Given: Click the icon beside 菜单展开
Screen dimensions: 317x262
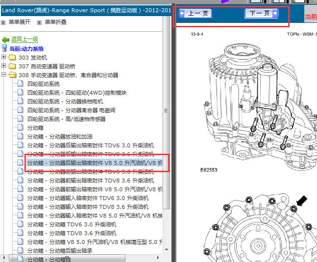Looking at the screenshot, I should coord(3,22).
